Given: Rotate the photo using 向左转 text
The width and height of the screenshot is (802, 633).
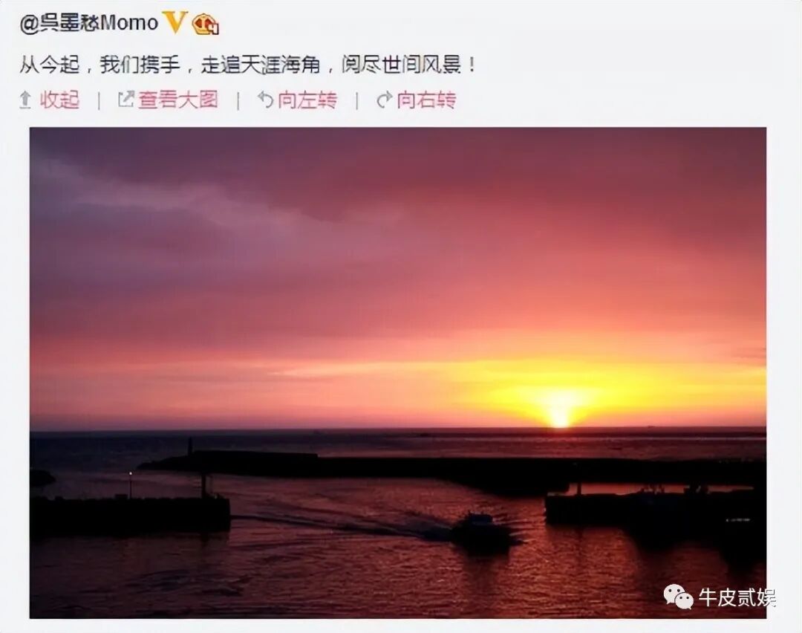Looking at the screenshot, I should click(307, 100).
